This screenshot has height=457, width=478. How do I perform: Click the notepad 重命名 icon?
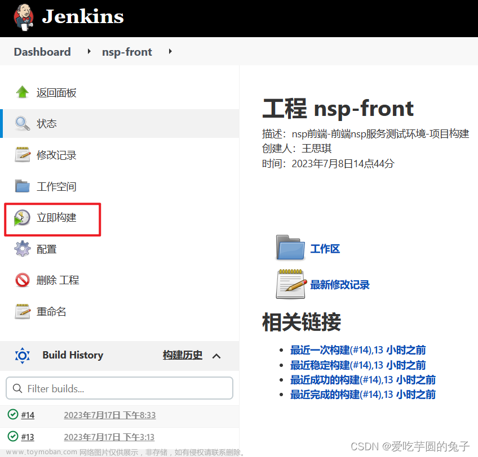tap(22, 311)
